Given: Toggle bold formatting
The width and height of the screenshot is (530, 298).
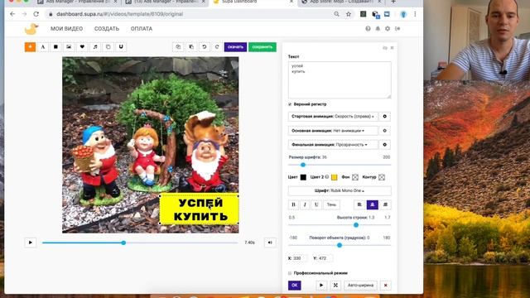Looking at the screenshot, I should [293, 204].
